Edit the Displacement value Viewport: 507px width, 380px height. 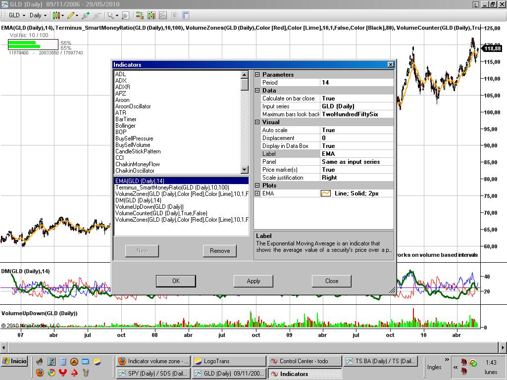(x=356, y=138)
